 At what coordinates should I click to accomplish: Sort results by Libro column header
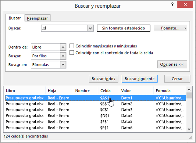[25, 91]
